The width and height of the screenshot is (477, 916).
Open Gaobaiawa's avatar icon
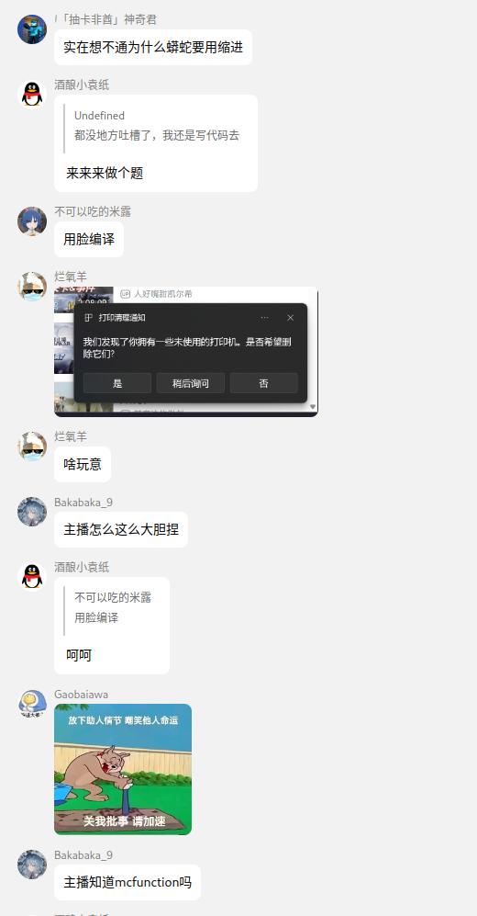pos(32,704)
